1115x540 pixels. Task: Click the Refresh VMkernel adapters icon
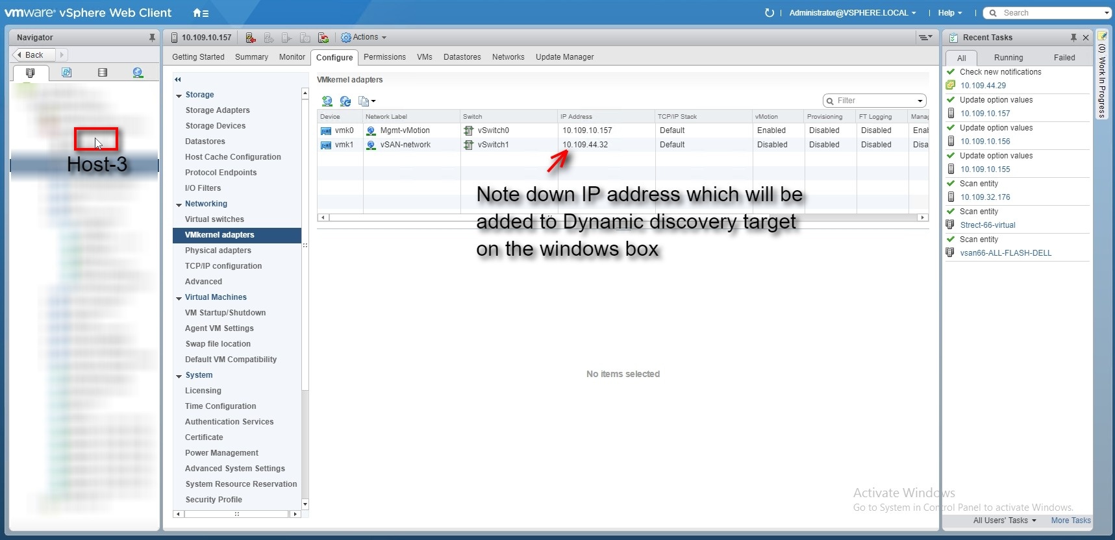click(x=345, y=101)
